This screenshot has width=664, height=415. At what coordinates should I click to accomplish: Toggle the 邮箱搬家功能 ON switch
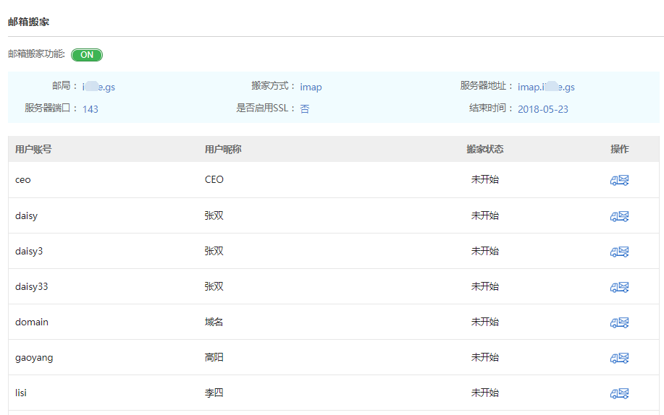coord(87,55)
